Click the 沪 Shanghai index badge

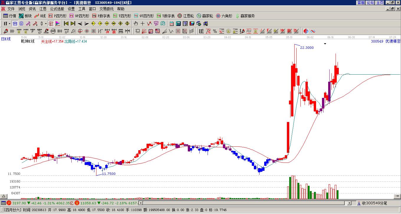click(x=9, y=203)
